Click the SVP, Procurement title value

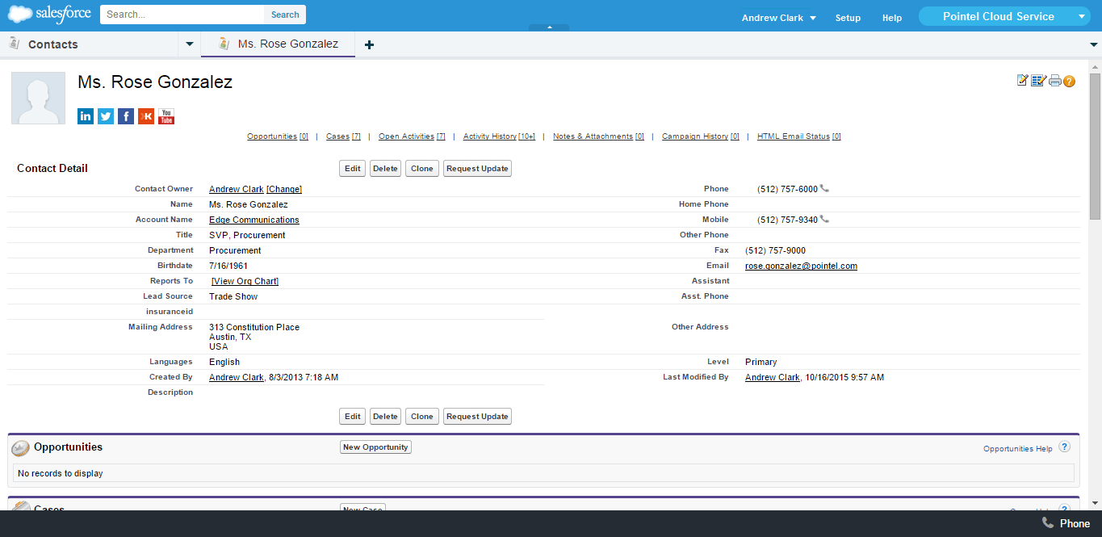coord(247,235)
